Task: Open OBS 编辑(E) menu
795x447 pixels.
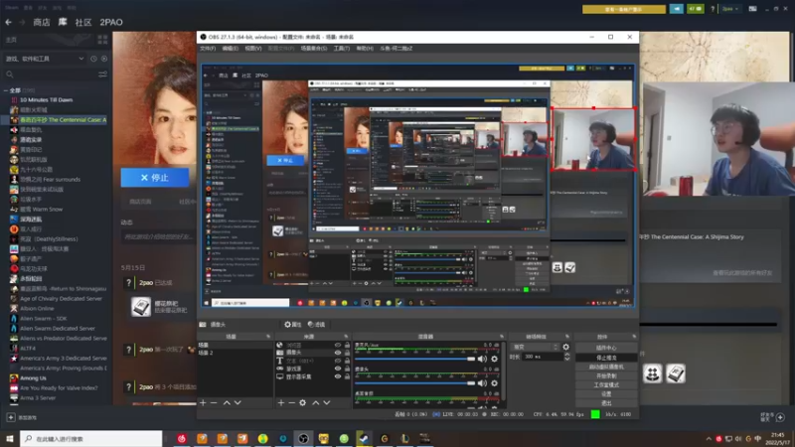Action: tap(230, 48)
